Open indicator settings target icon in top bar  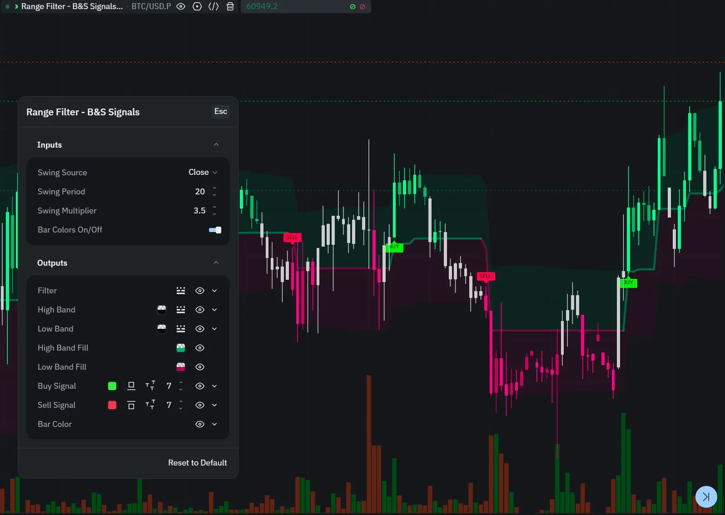tap(197, 6)
